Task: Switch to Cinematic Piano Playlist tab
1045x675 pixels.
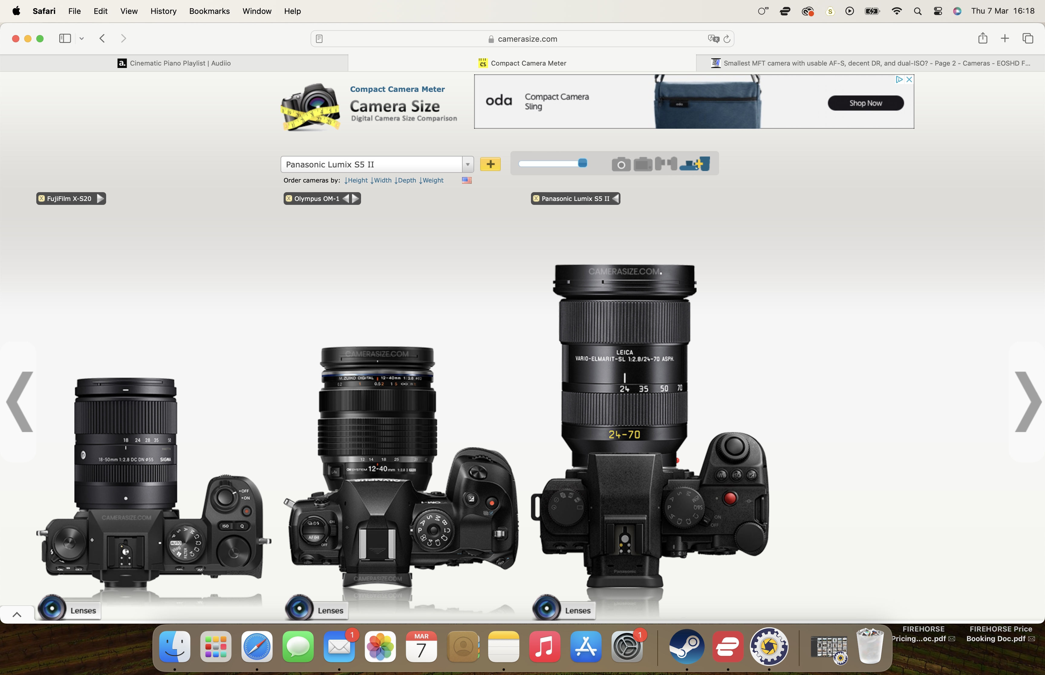Action: [174, 63]
